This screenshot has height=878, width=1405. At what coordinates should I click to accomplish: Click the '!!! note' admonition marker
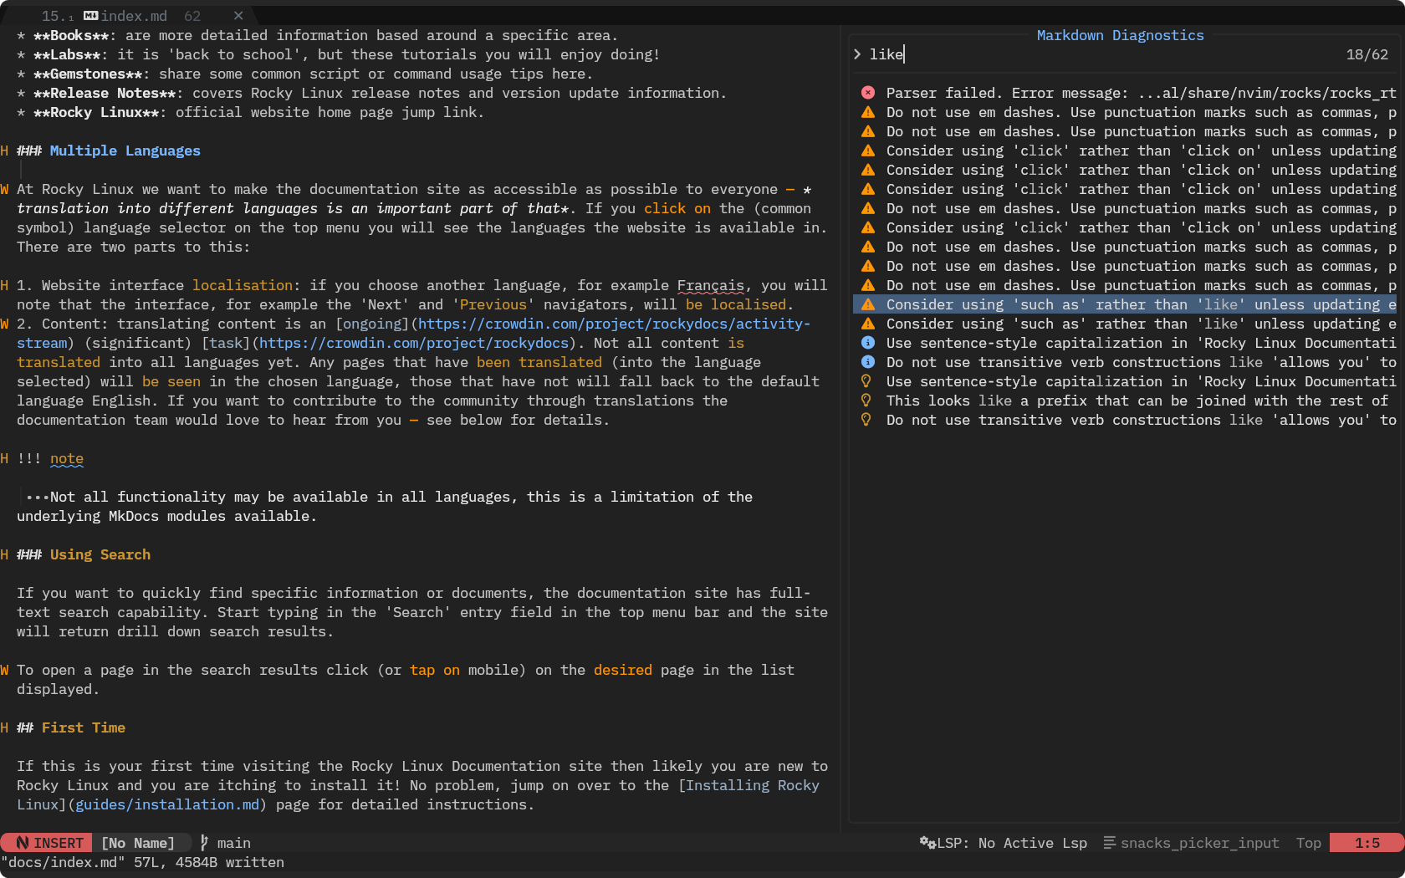[50, 458]
